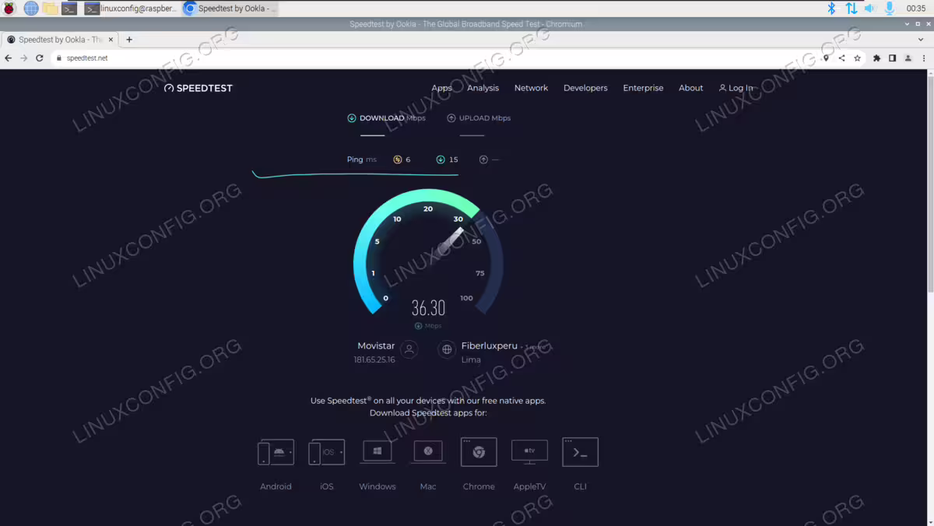Click the volume speaker tray icon
The image size is (934, 526).
[x=869, y=9]
